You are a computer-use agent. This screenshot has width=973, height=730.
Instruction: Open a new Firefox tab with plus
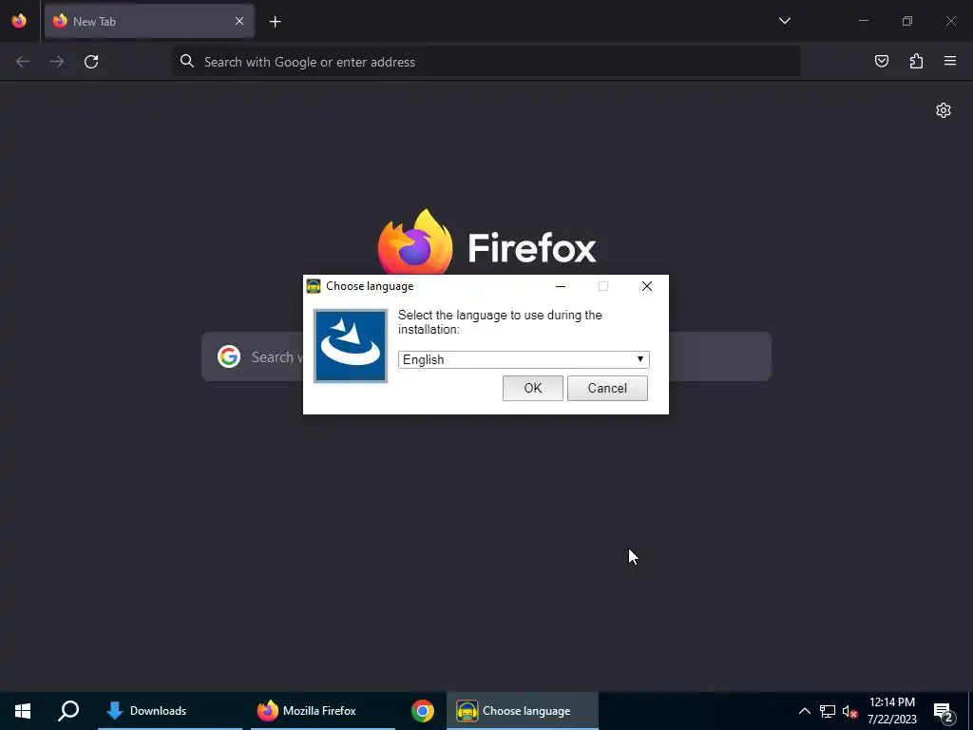tap(275, 21)
